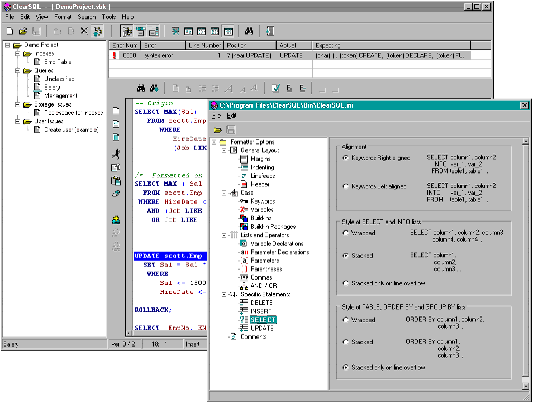The image size is (533, 404).
Task: Click the tools icon right of panel toggles
Action: coord(175,32)
